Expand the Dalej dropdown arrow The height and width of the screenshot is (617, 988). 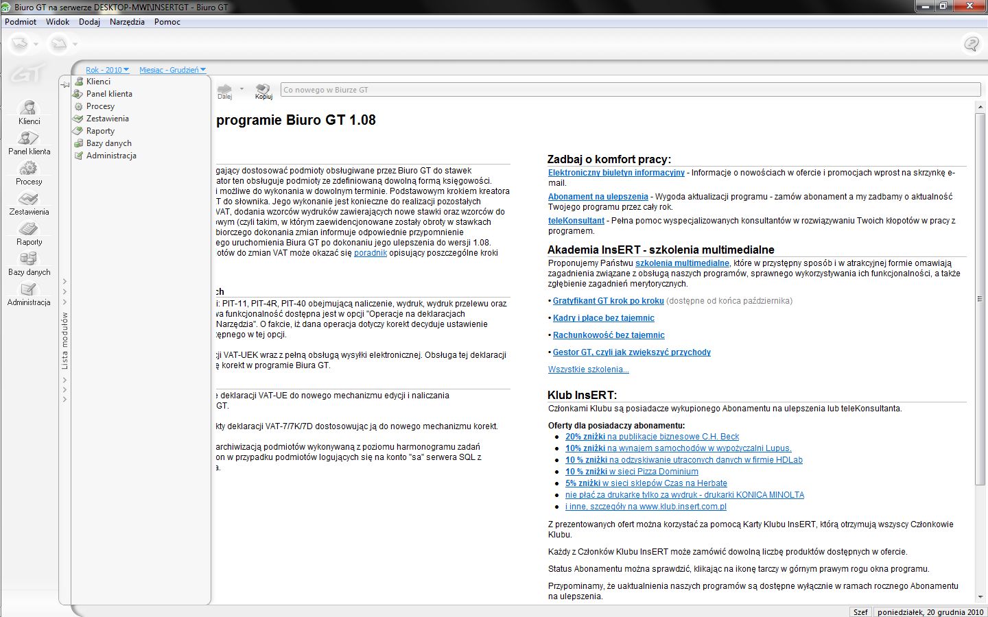coord(242,89)
